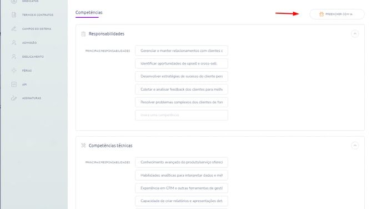
Task: Click the Admissão person icon
Action: [14, 42]
